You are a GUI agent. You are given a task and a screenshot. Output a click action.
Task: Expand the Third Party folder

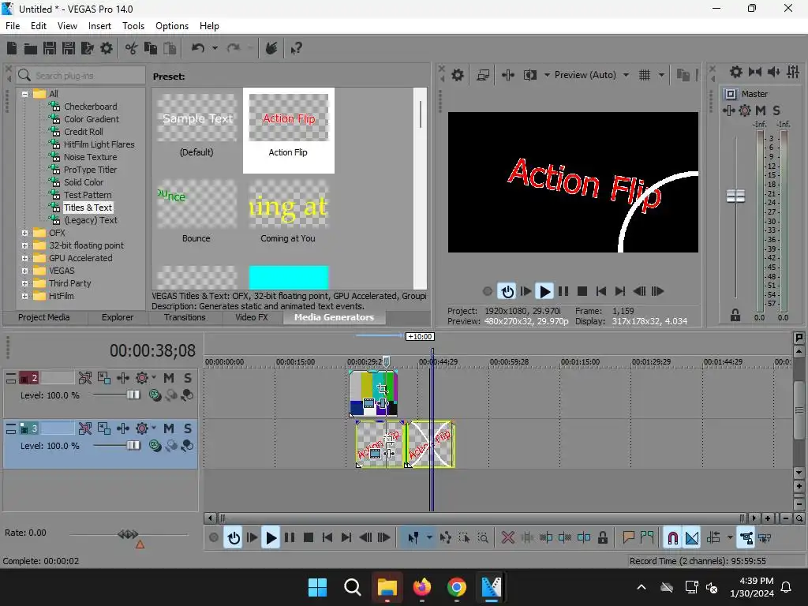[24, 283]
